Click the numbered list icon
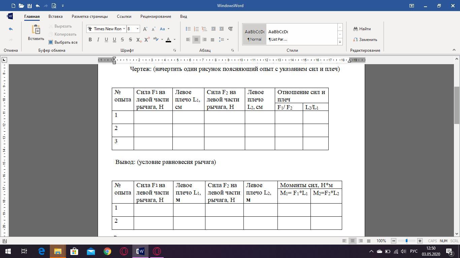The width and height of the screenshot is (460, 258). tap(196, 29)
